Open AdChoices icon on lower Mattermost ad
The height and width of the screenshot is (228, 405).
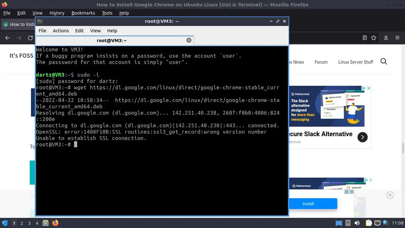[x=366, y=180]
